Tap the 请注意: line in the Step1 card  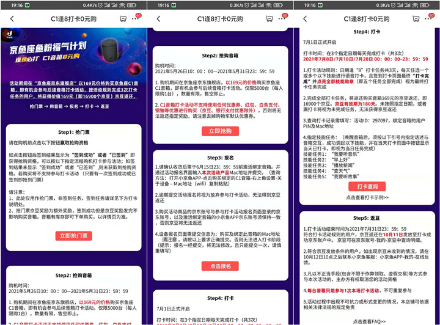click(17, 192)
